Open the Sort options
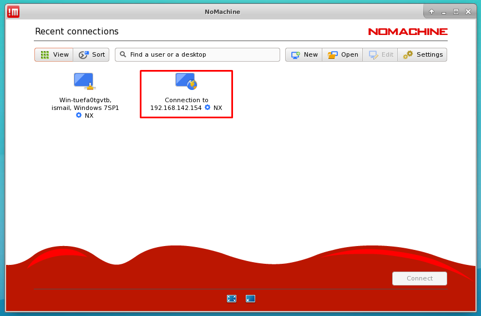The width and height of the screenshot is (481, 316). coord(92,54)
